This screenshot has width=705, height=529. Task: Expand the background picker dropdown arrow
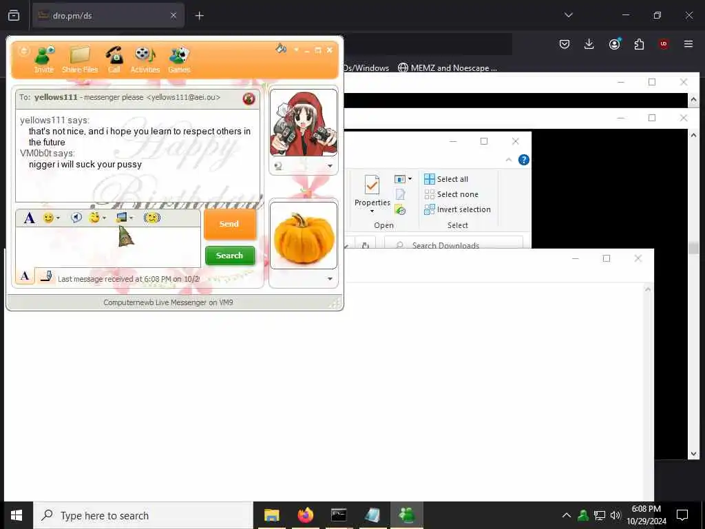click(131, 218)
